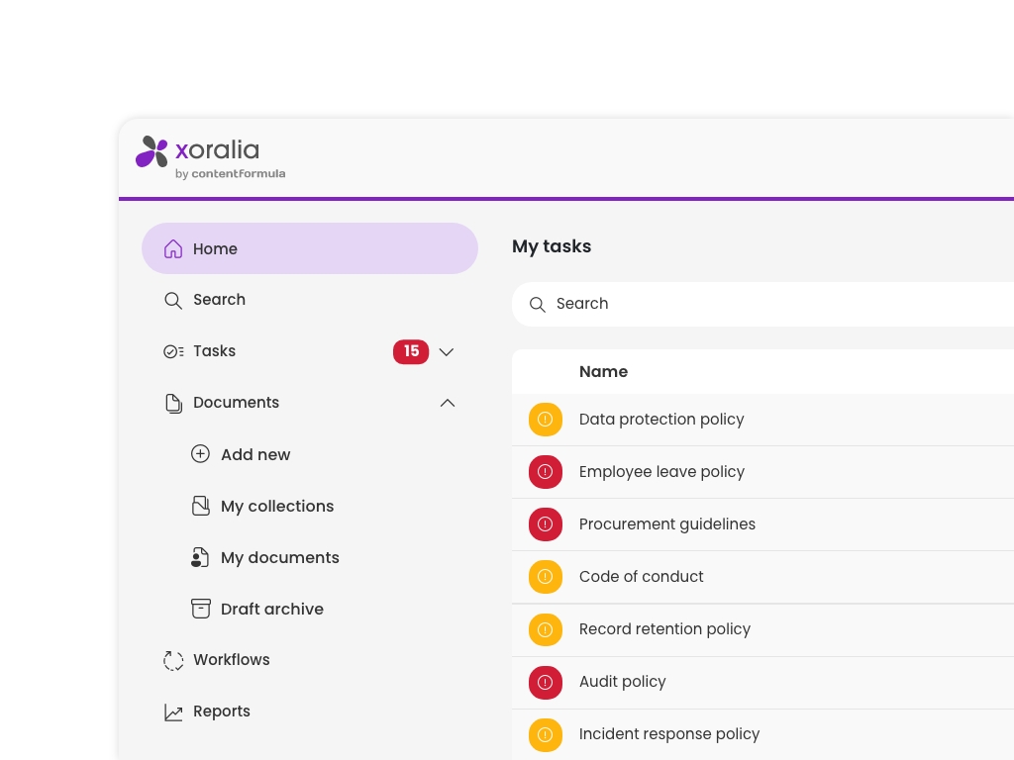Click red alert icon for Employee leave policy
The image size is (1014, 760).
pos(546,472)
